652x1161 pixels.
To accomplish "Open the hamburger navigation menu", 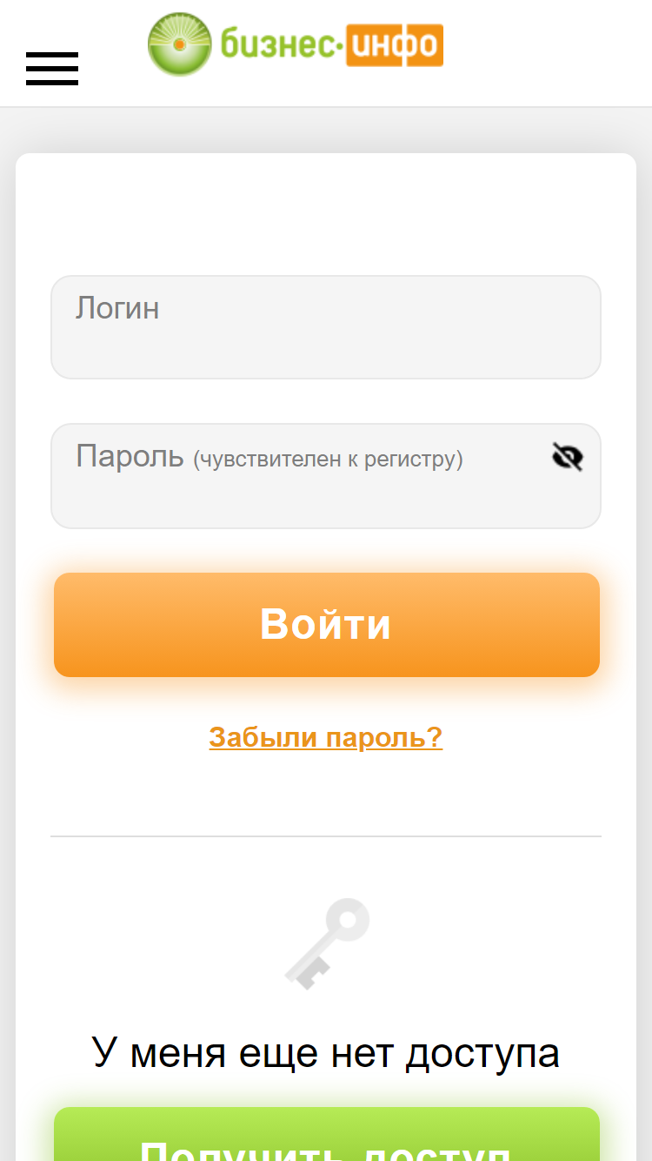I will tap(52, 69).
